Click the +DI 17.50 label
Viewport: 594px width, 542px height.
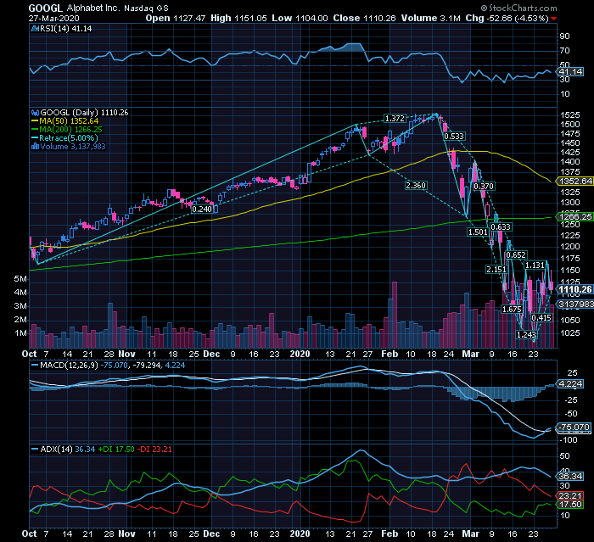(x=116, y=450)
